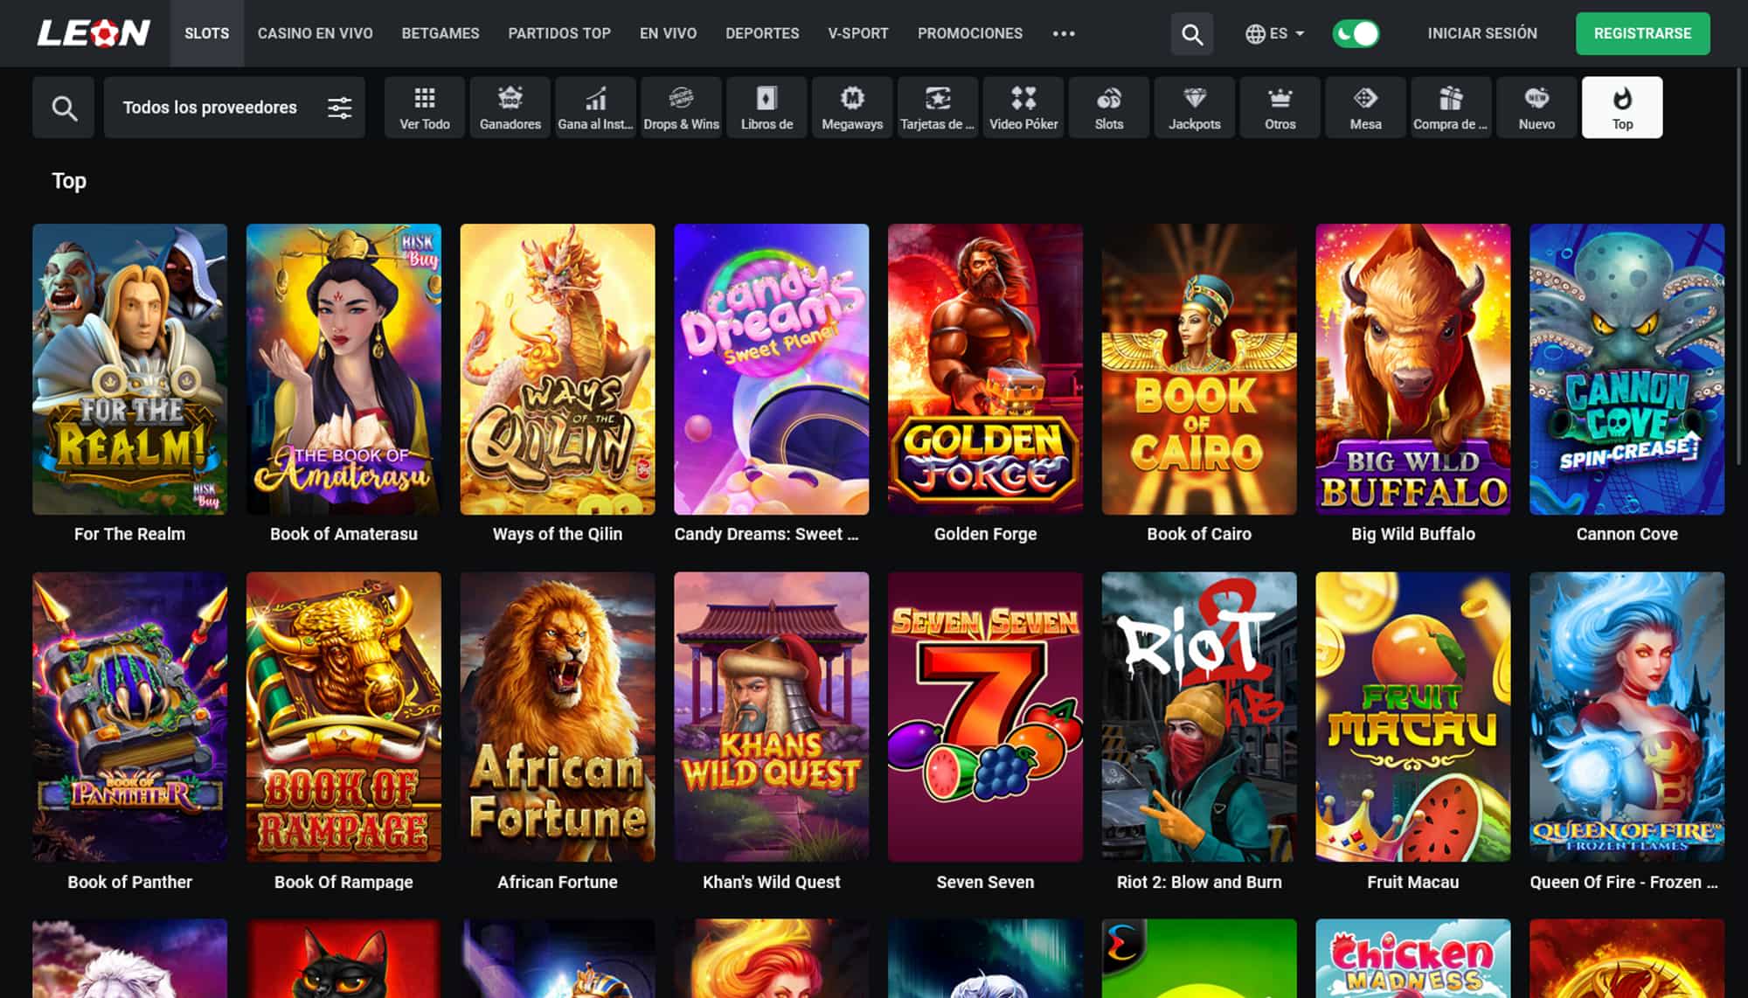Open the Gana al Inst... category
This screenshot has height=998, width=1748.
click(595, 107)
